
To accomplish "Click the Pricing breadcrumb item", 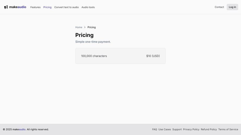I will (x=92, y=27).
